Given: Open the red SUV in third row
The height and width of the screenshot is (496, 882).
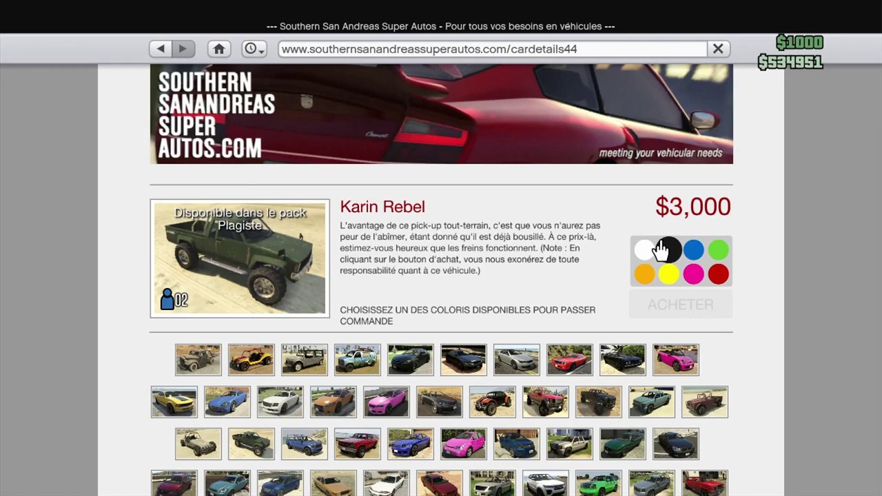Looking at the screenshot, I should tap(358, 444).
